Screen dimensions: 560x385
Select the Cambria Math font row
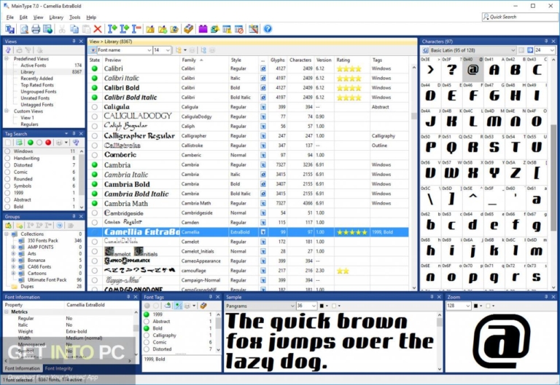[x=248, y=203]
